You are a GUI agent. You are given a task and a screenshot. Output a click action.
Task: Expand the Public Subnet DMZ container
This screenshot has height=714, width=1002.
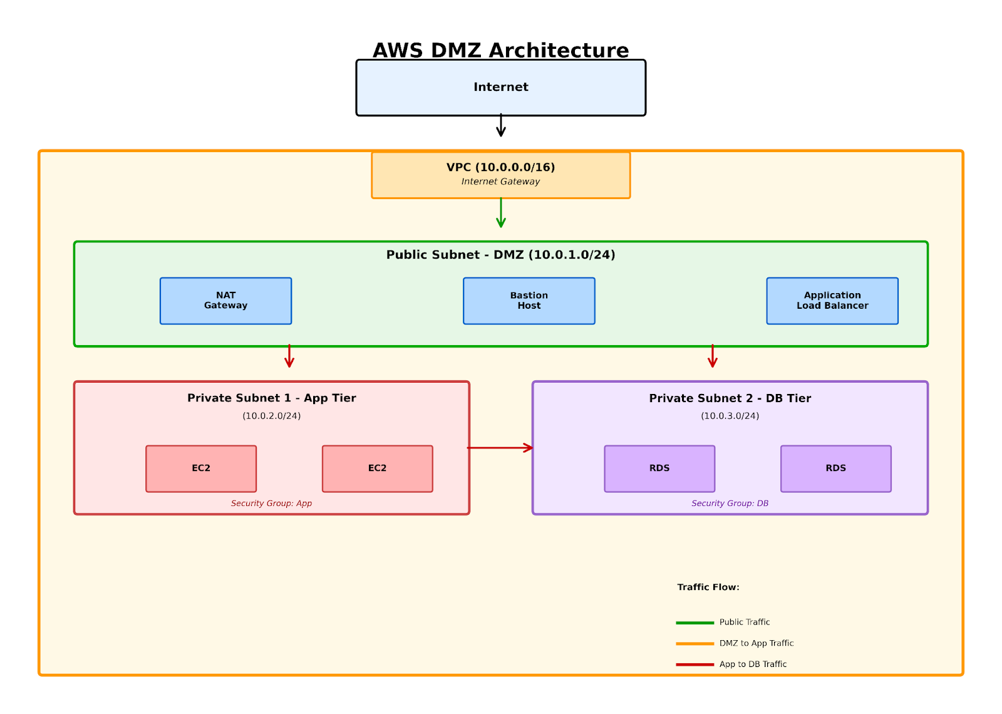(500, 255)
